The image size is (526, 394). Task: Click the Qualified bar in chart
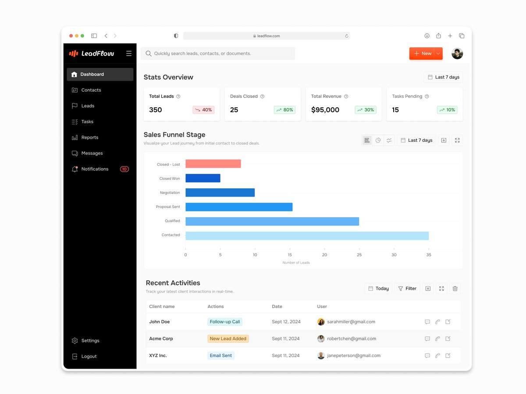tap(272, 222)
